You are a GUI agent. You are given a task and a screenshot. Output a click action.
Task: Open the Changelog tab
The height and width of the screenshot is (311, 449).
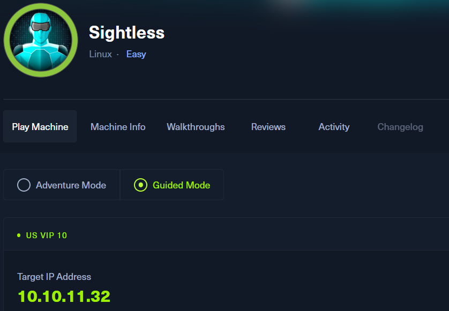click(x=400, y=127)
